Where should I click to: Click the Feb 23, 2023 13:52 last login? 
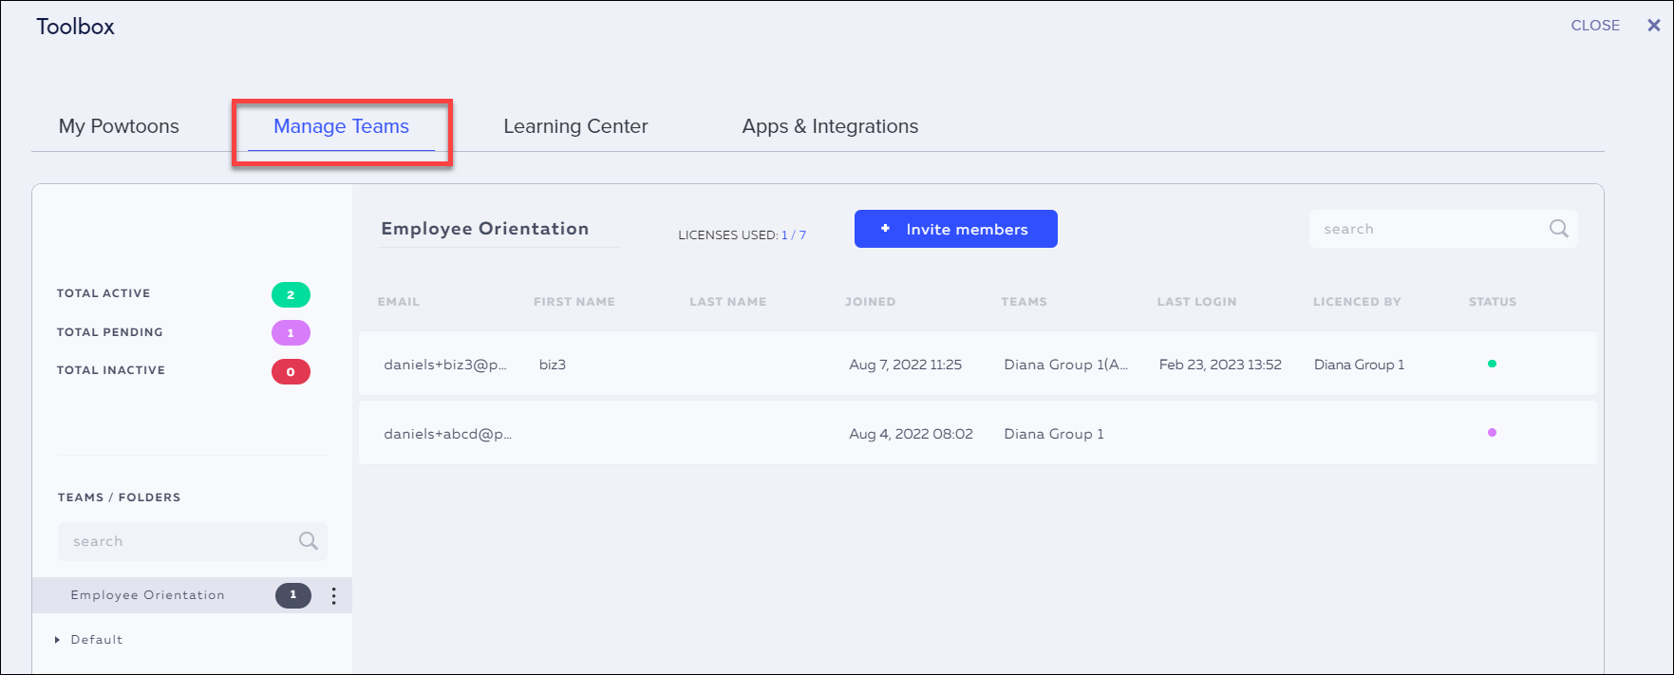(1220, 365)
